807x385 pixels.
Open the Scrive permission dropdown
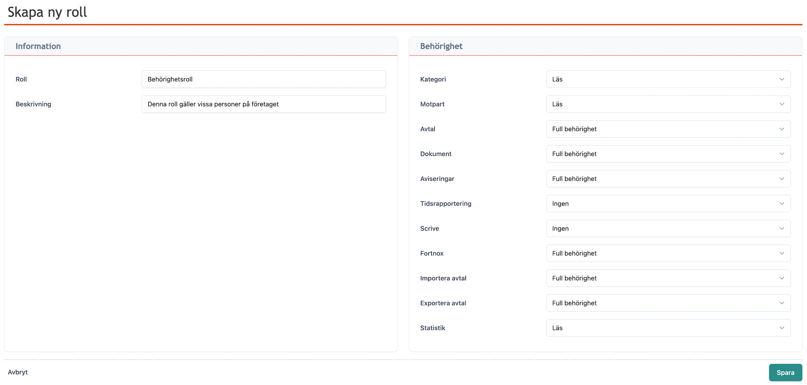click(x=668, y=228)
